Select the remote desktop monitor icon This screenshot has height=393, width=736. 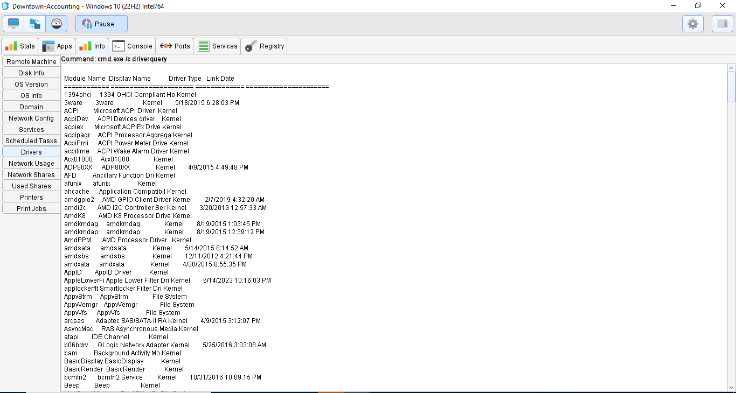13,24
